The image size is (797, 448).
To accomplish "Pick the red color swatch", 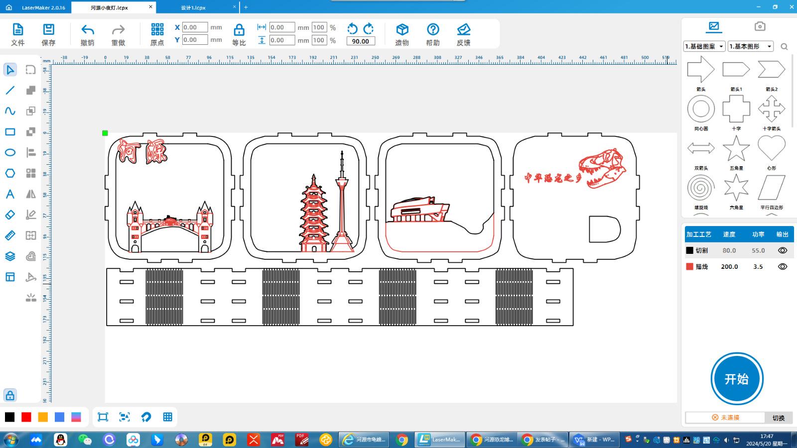I will [26, 417].
